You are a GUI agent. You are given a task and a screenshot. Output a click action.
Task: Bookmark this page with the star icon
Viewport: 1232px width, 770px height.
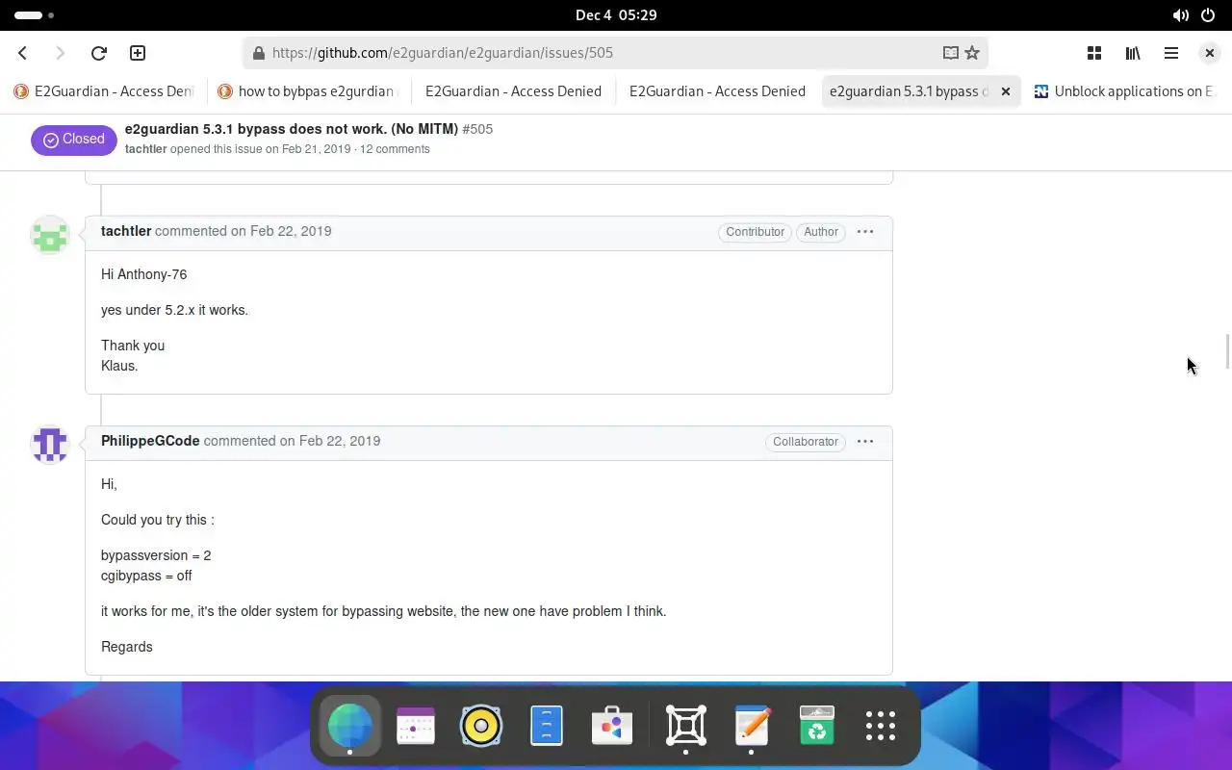coord(972,53)
